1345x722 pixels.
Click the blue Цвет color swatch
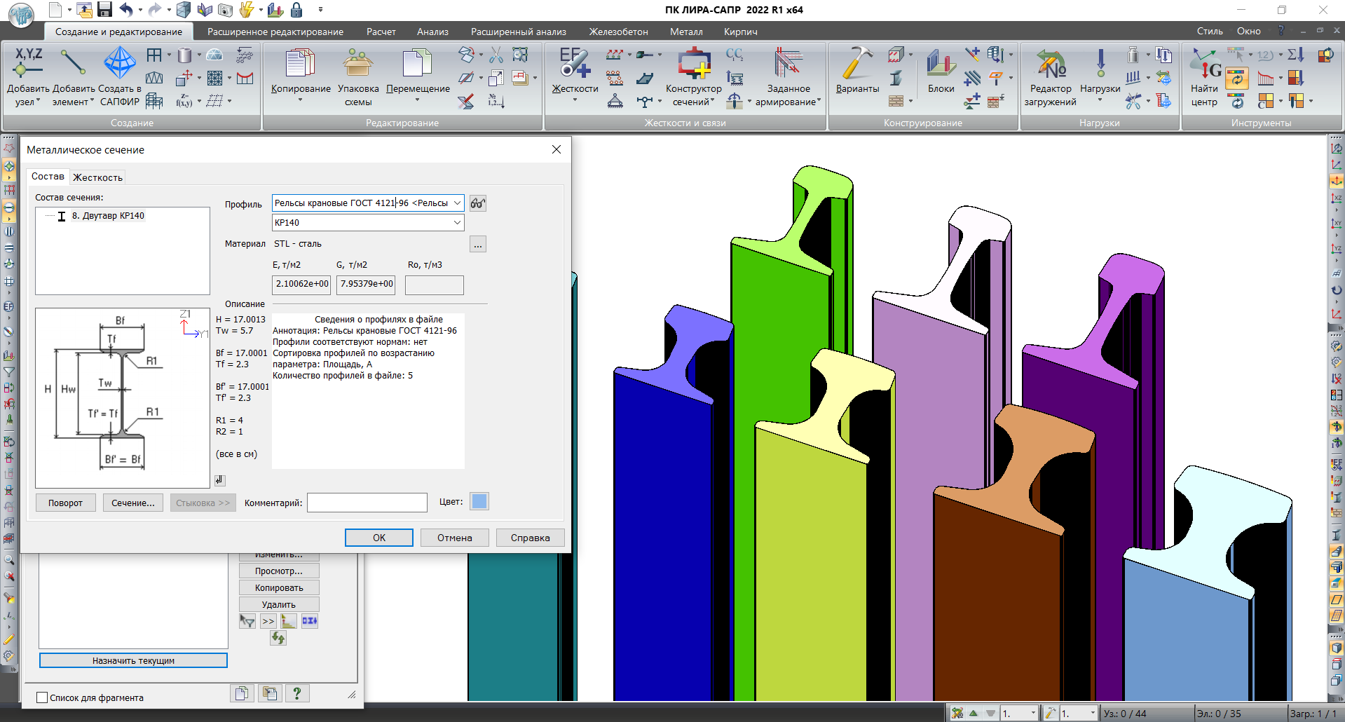[479, 501]
